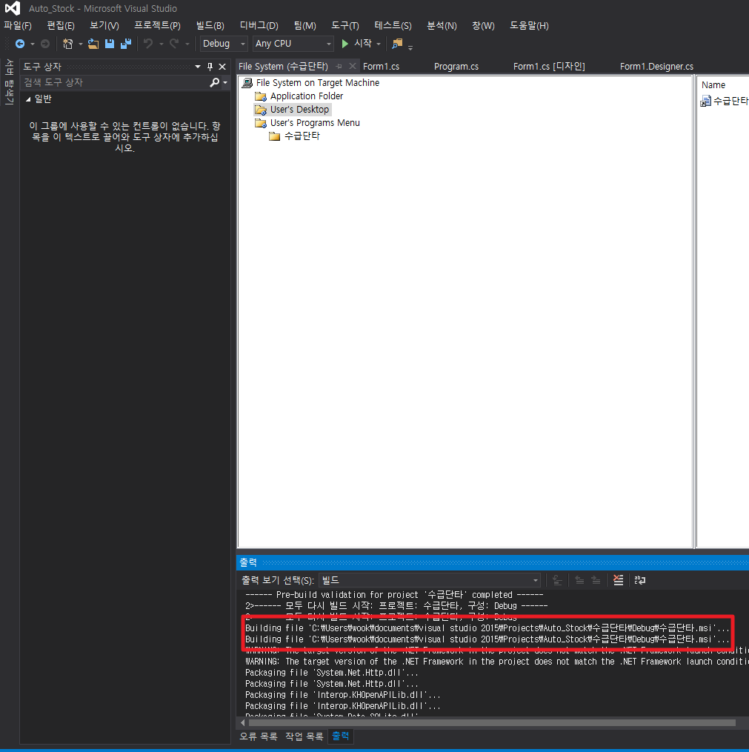
Task: Open the 분석(N) menu
Action: [442, 26]
